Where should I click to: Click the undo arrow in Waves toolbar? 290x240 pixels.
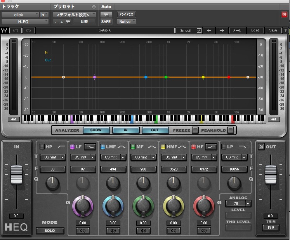(x=16, y=30)
